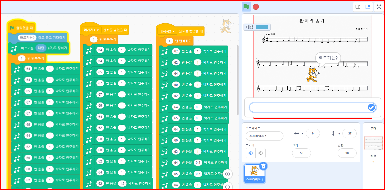Switch to large stage layout

pyautogui.click(x=368, y=7)
